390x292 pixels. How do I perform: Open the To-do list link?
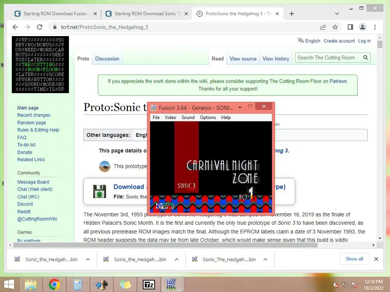point(26,145)
